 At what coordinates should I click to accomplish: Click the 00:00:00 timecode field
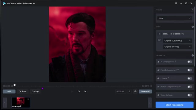click(x=120, y=91)
